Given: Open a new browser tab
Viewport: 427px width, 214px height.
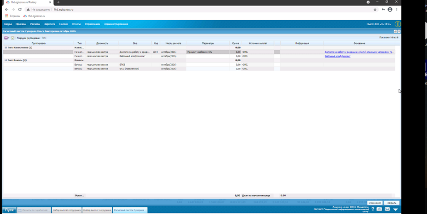Looking at the screenshot, I should pyautogui.click(x=58, y=2).
